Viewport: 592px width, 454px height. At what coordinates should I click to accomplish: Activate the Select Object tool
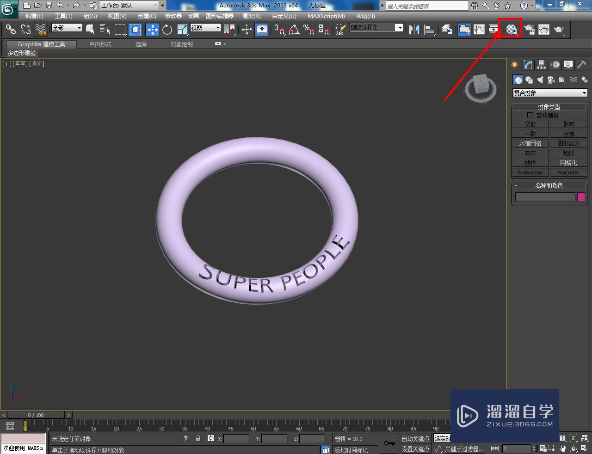90,29
